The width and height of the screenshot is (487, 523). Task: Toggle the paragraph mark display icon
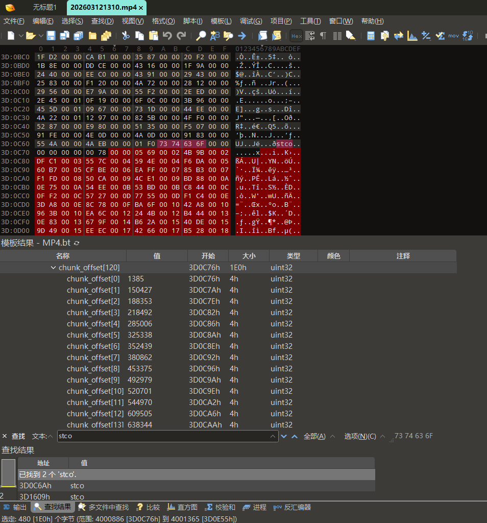(323, 36)
